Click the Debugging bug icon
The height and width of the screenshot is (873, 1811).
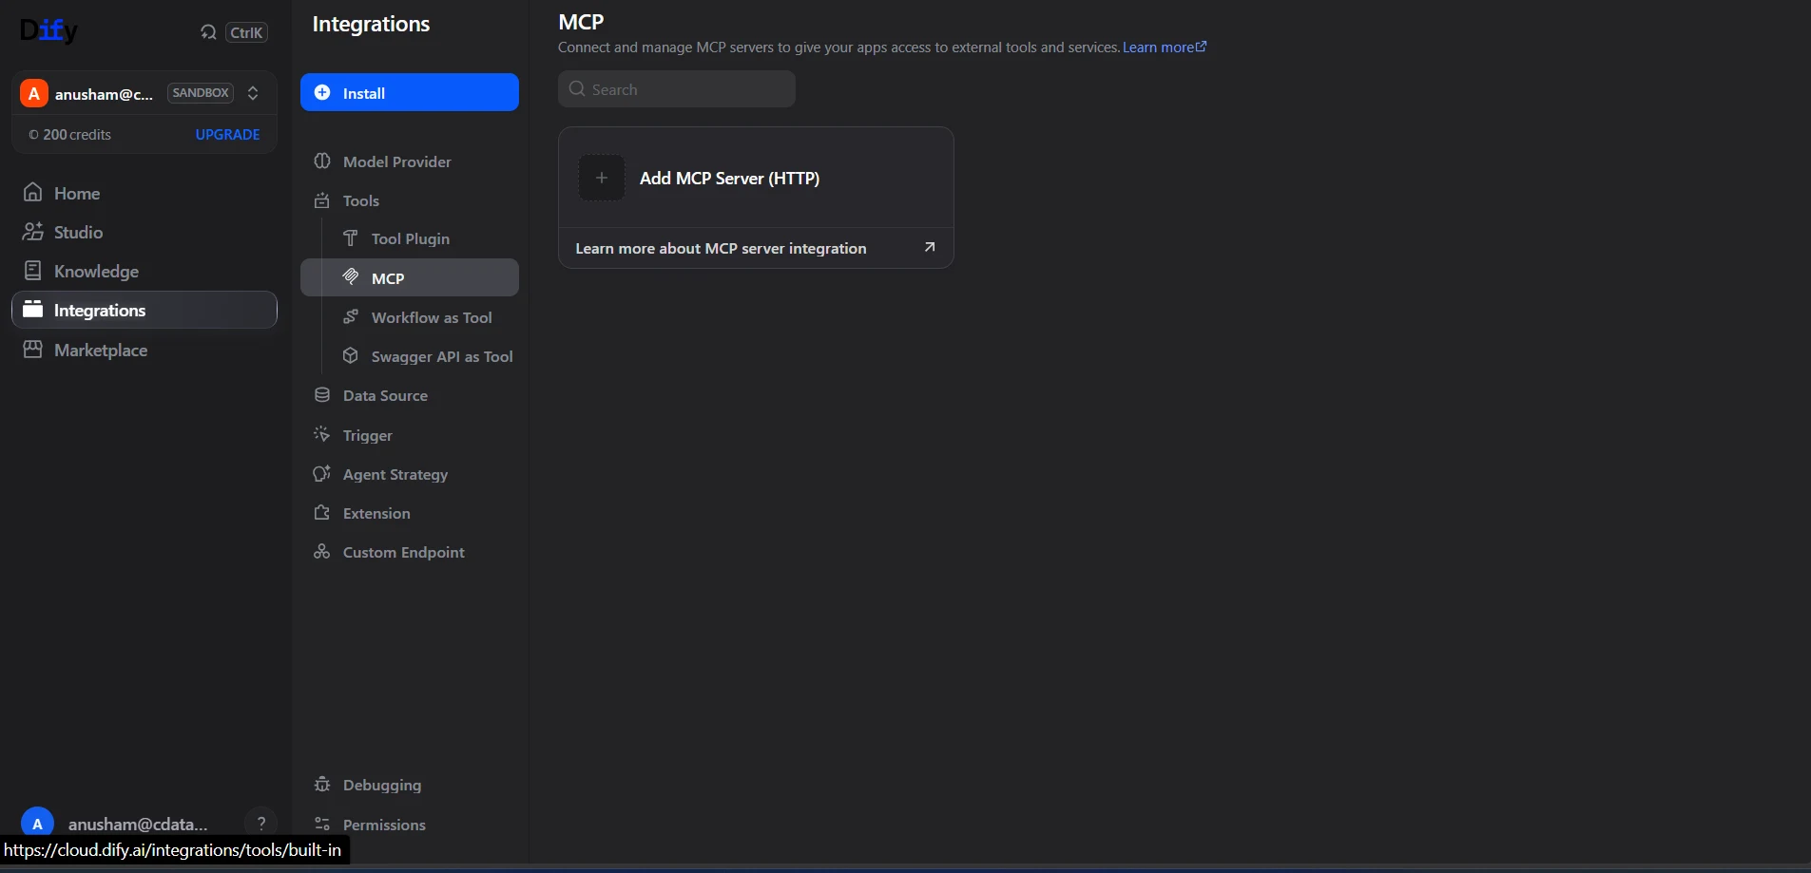322,784
